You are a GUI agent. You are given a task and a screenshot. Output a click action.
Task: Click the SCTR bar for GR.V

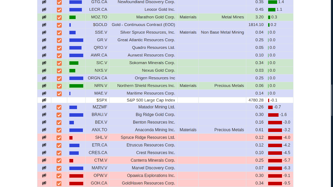click(x=76, y=40)
